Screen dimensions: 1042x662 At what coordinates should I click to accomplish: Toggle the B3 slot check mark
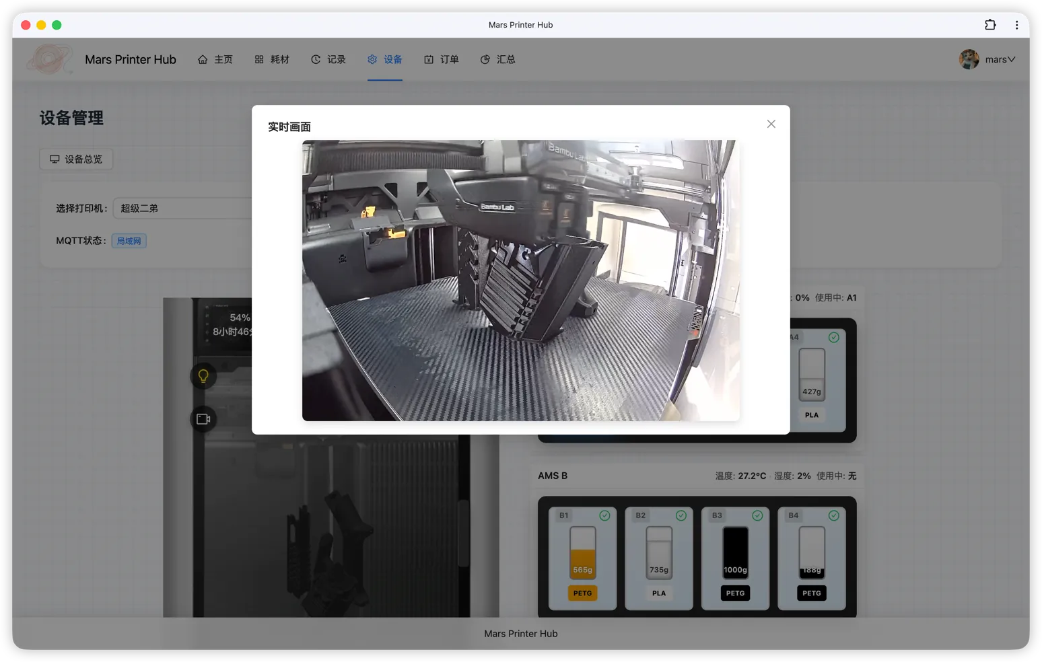[x=757, y=515]
